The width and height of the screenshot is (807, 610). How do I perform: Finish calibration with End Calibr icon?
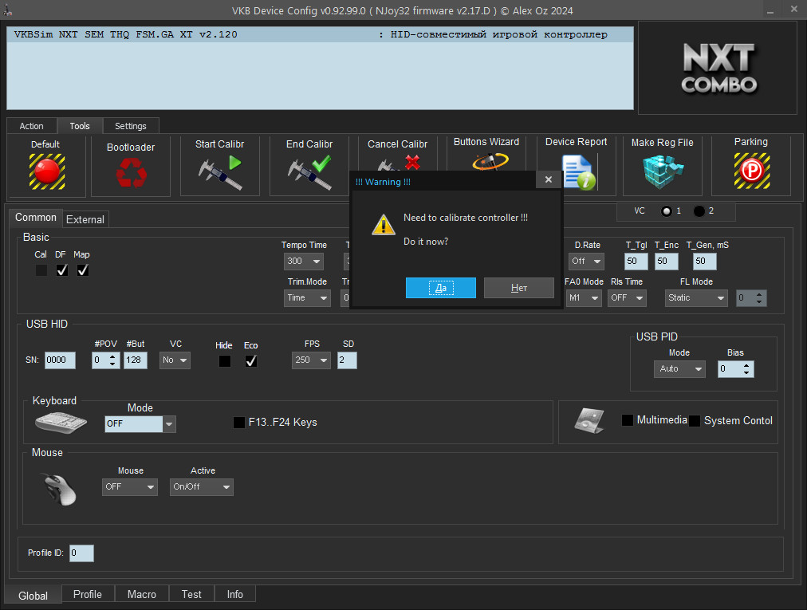(310, 172)
